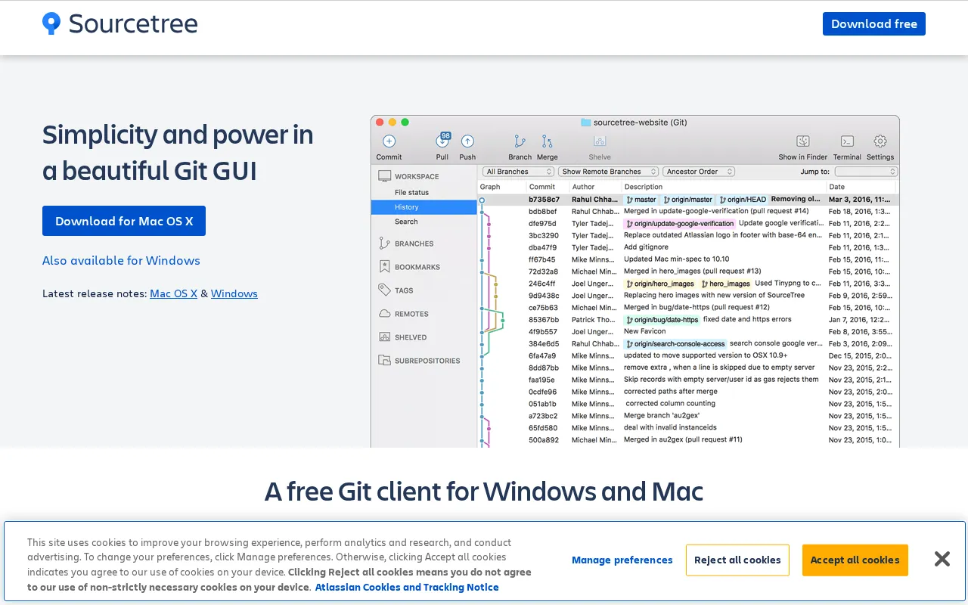968x605 pixels.
Task: Click the master branch tag
Action: pos(641,200)
